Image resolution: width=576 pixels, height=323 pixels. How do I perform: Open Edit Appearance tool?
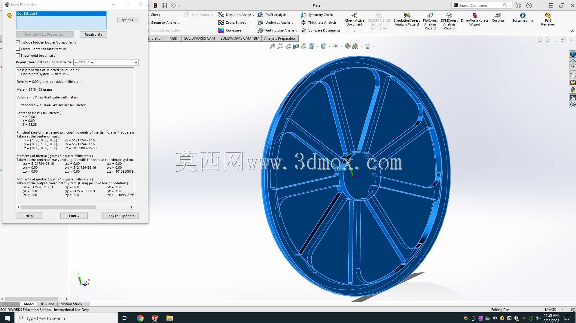pyautogui.click(x=348, y=46)
